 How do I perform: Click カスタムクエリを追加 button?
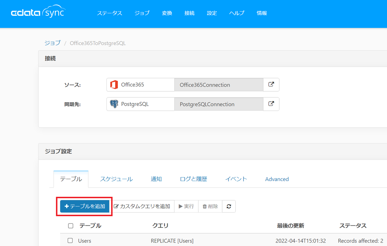tap(142, 206)
